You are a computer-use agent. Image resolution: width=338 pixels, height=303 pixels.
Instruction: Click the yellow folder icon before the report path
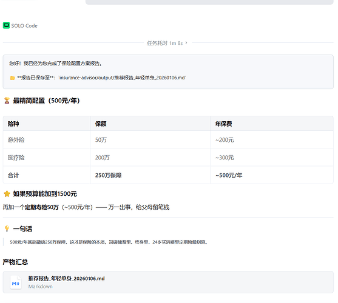tap(13, 78)
